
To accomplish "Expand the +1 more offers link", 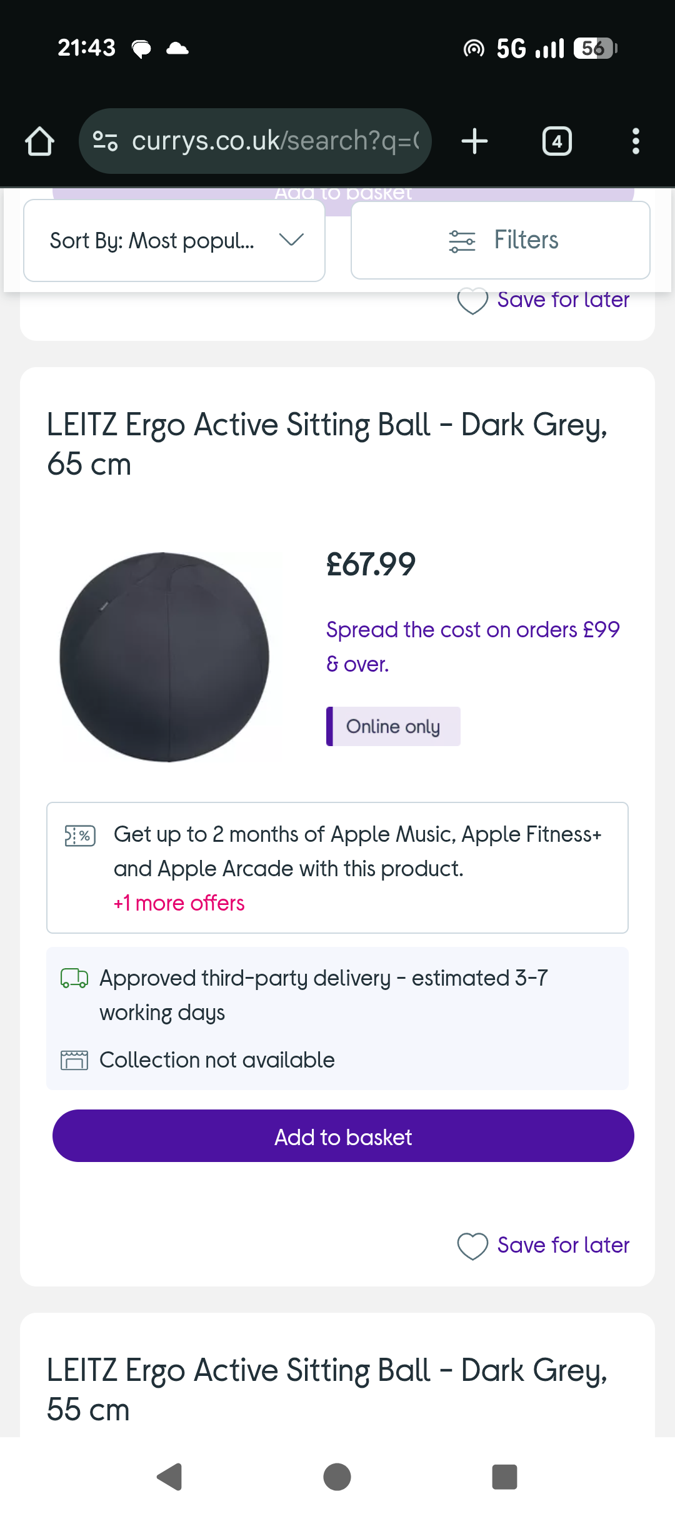I will pos(179,903).
